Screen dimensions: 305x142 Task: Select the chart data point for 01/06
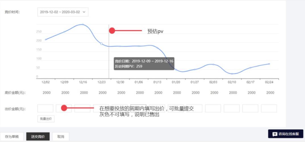139,46
